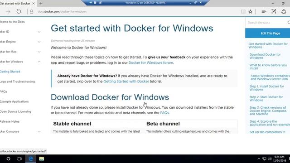Image resolution: width=290 pixels, height=163 pixels.
Task: Click the Search the docs field
Action: point(266,22)
